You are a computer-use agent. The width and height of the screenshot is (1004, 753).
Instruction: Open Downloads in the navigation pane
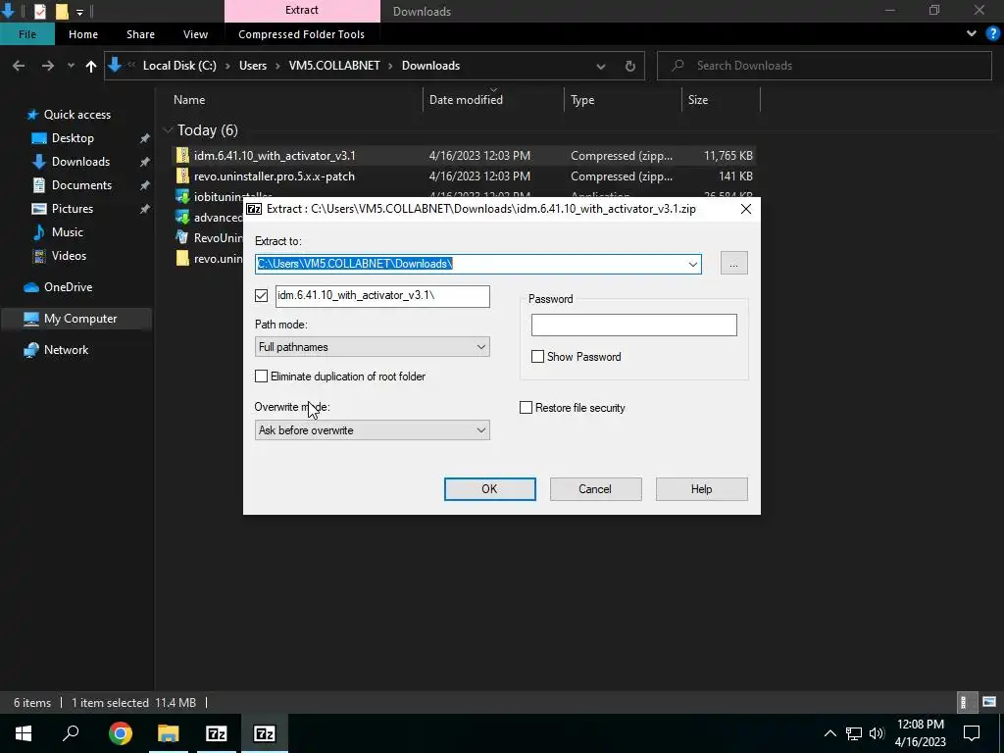[80, 162]
